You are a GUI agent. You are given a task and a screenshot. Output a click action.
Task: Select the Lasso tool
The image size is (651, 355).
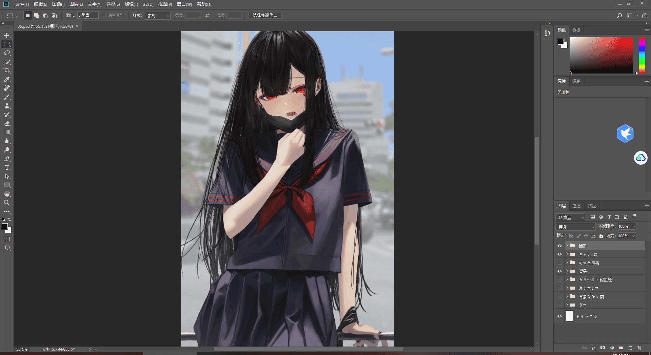click(7, 53)
